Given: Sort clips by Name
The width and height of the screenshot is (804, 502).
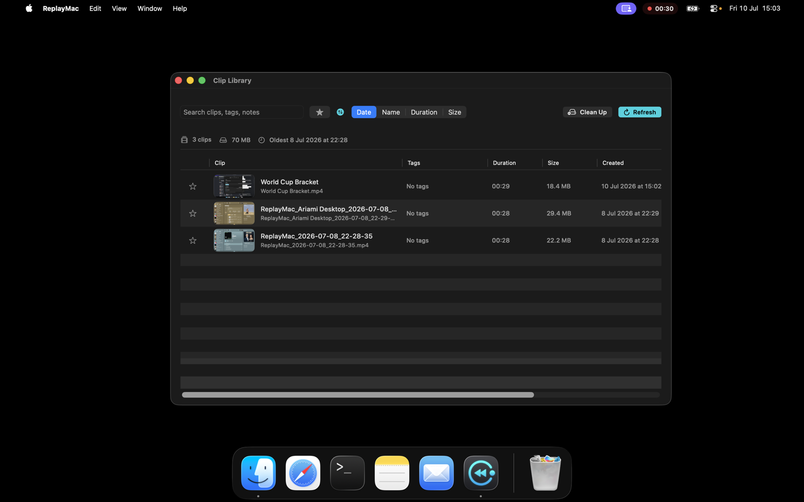Looking at the screenshot, I should 391,112.
